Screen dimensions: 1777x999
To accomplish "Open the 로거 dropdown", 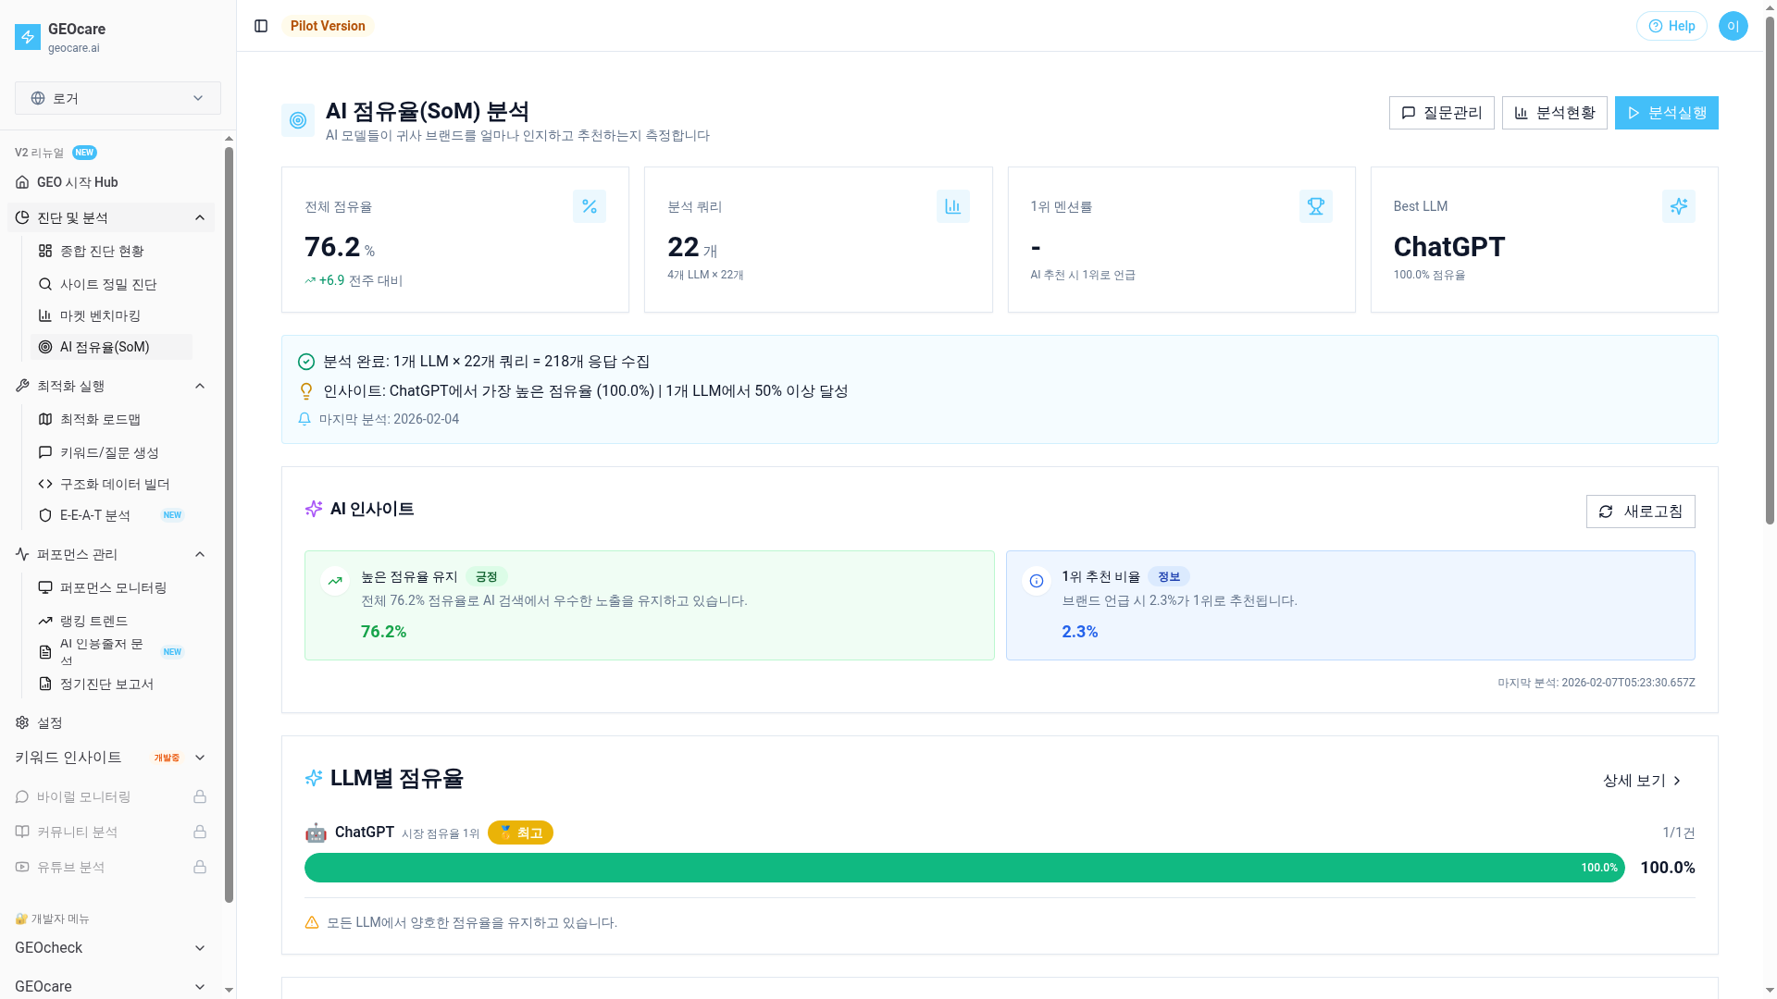I will coord(118,98).
